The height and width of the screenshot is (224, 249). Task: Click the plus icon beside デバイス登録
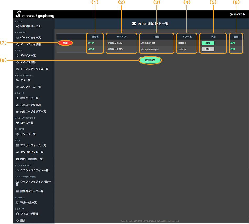point(18,62)
